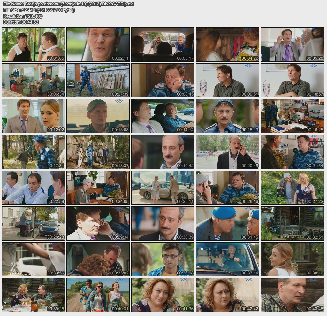Click the thumbnail timestamped 00:40:31

98,295
